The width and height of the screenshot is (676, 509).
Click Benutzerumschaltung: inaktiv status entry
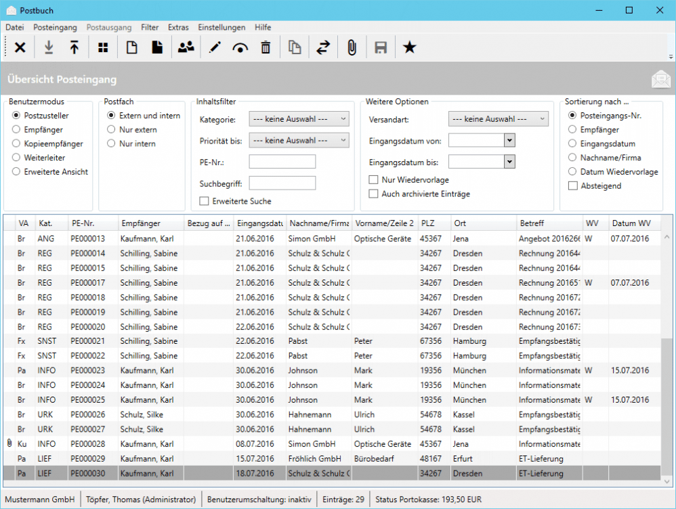[259, 500]
